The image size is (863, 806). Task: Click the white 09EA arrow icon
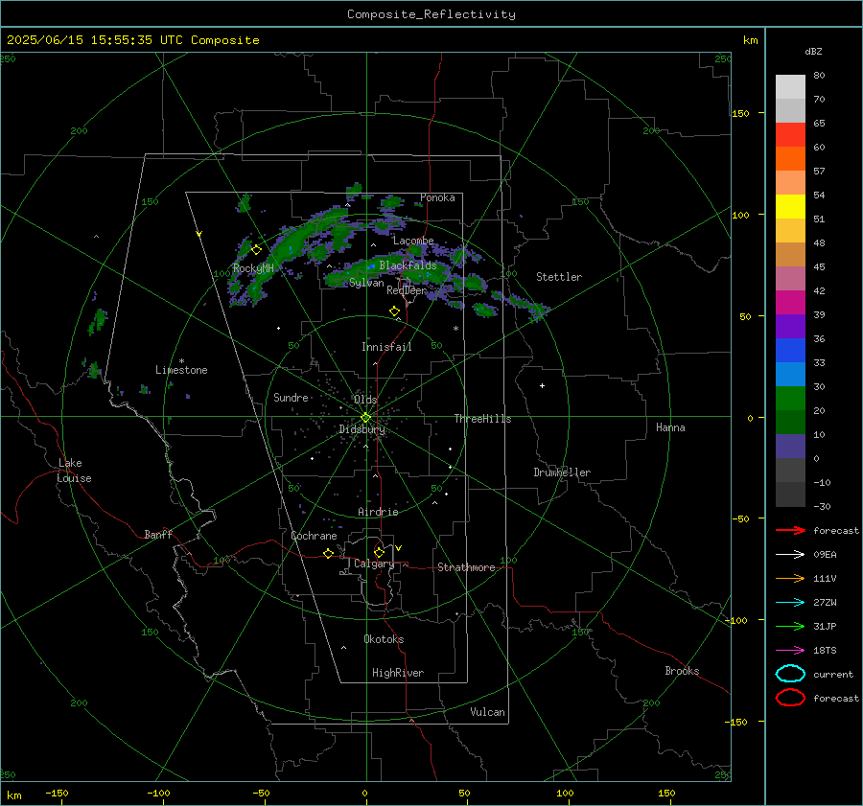pos(790,555)
